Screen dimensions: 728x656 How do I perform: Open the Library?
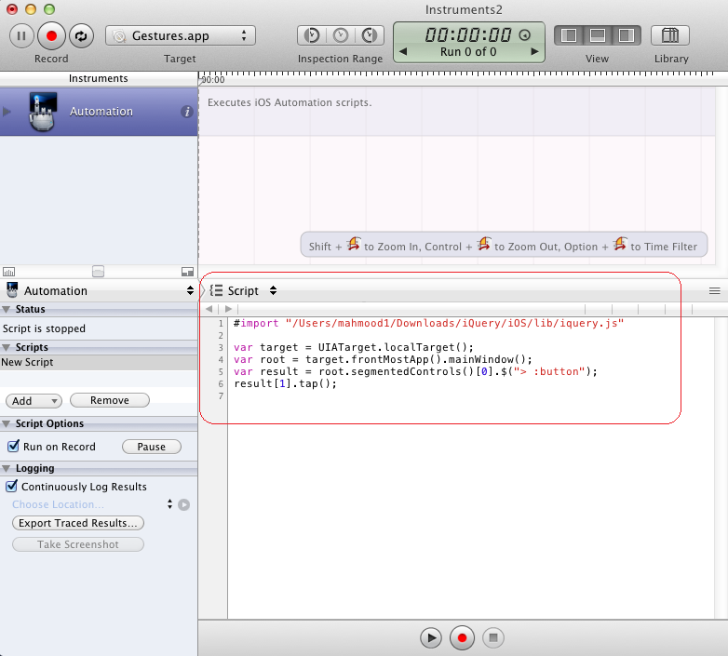670,35
